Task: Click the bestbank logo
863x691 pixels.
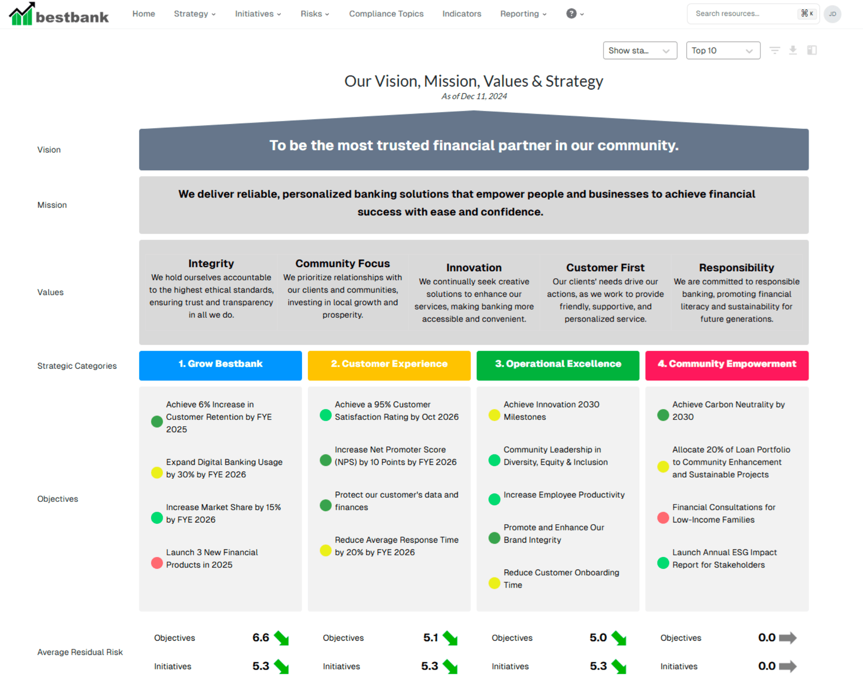Action: (58, 14)
